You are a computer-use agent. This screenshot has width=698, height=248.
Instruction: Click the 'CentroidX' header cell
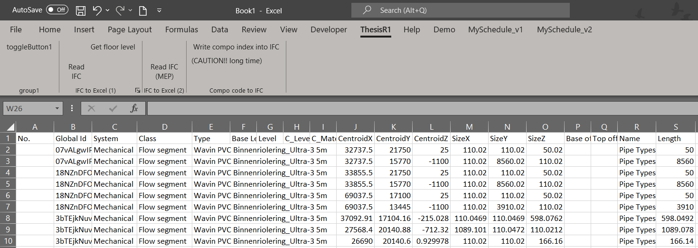(x=355, y=139)
